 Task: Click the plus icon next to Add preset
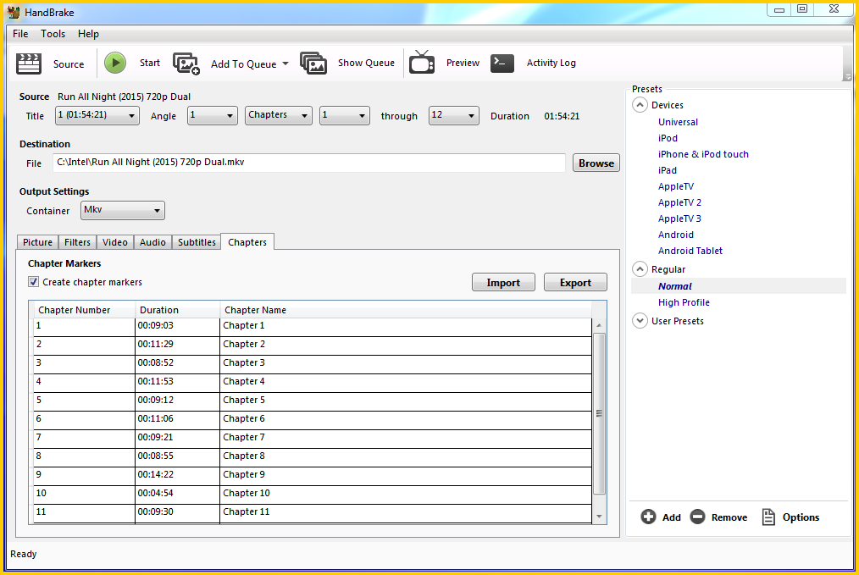coord(648,517)
